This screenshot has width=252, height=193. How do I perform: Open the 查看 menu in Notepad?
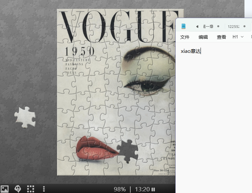click(222, 37)
